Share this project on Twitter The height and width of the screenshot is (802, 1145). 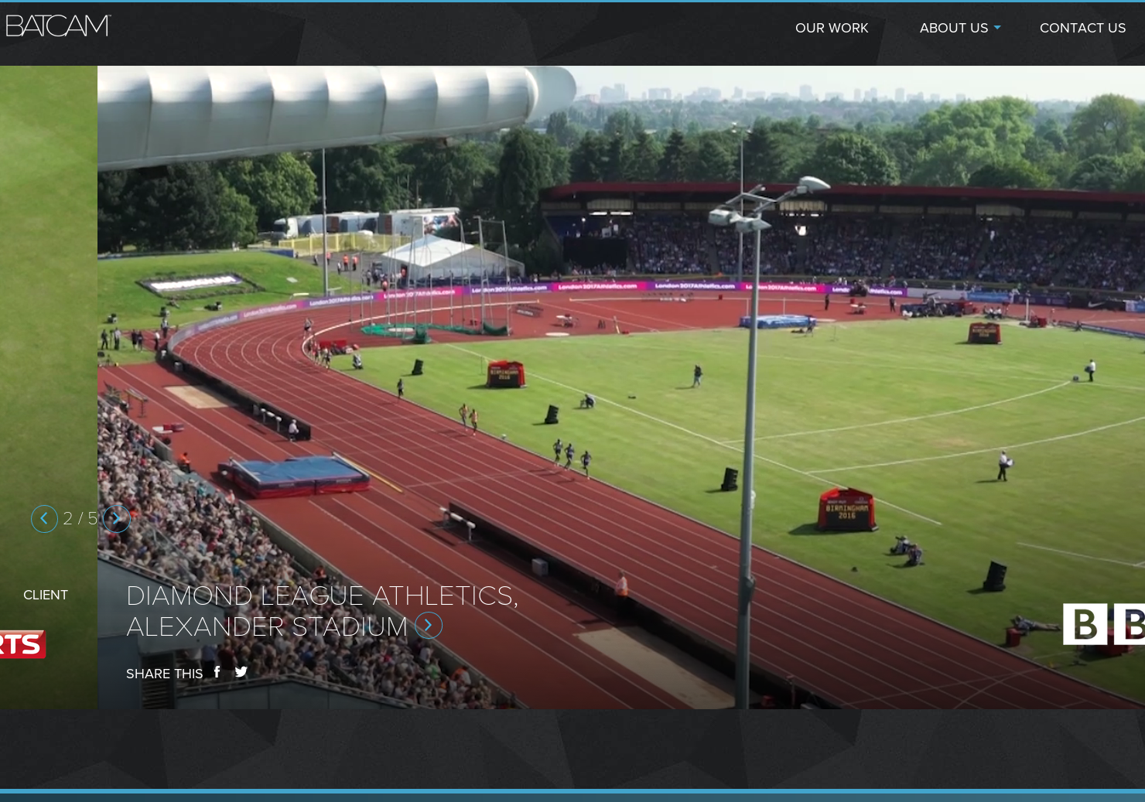[241, 672]
